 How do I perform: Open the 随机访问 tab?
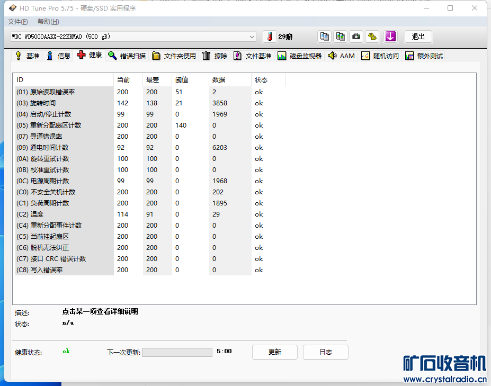coord(380,56)
